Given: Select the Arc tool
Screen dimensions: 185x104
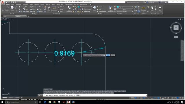Looking at the screenshot, I should (16, 8).
